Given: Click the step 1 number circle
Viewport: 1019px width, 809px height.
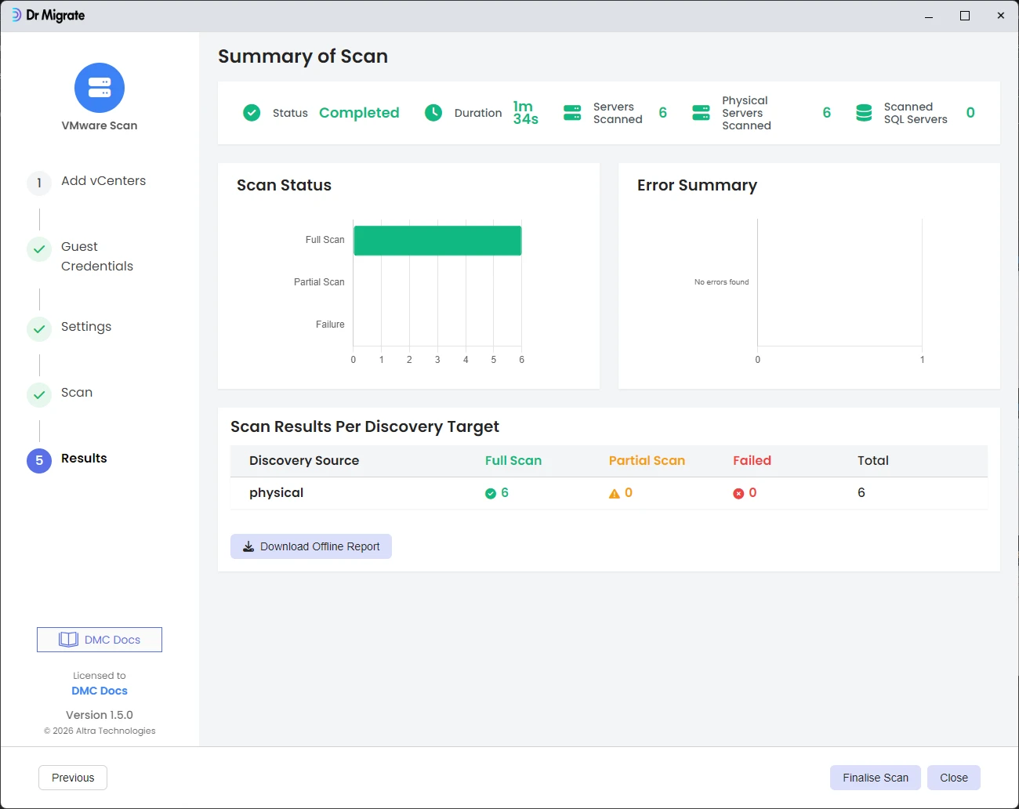Looking at the screenshot, I should 39,183.
